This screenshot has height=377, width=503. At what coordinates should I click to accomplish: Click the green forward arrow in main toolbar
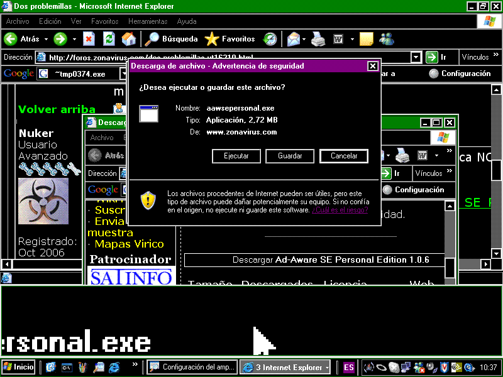click(x=60, y=39)
